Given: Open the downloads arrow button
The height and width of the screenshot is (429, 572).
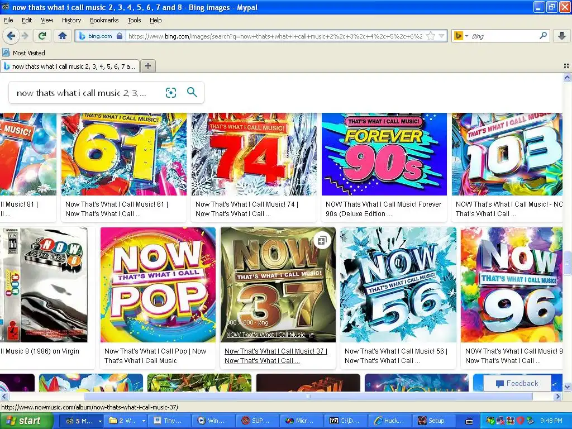Looking at the screenshot, I should click(562, 36).
